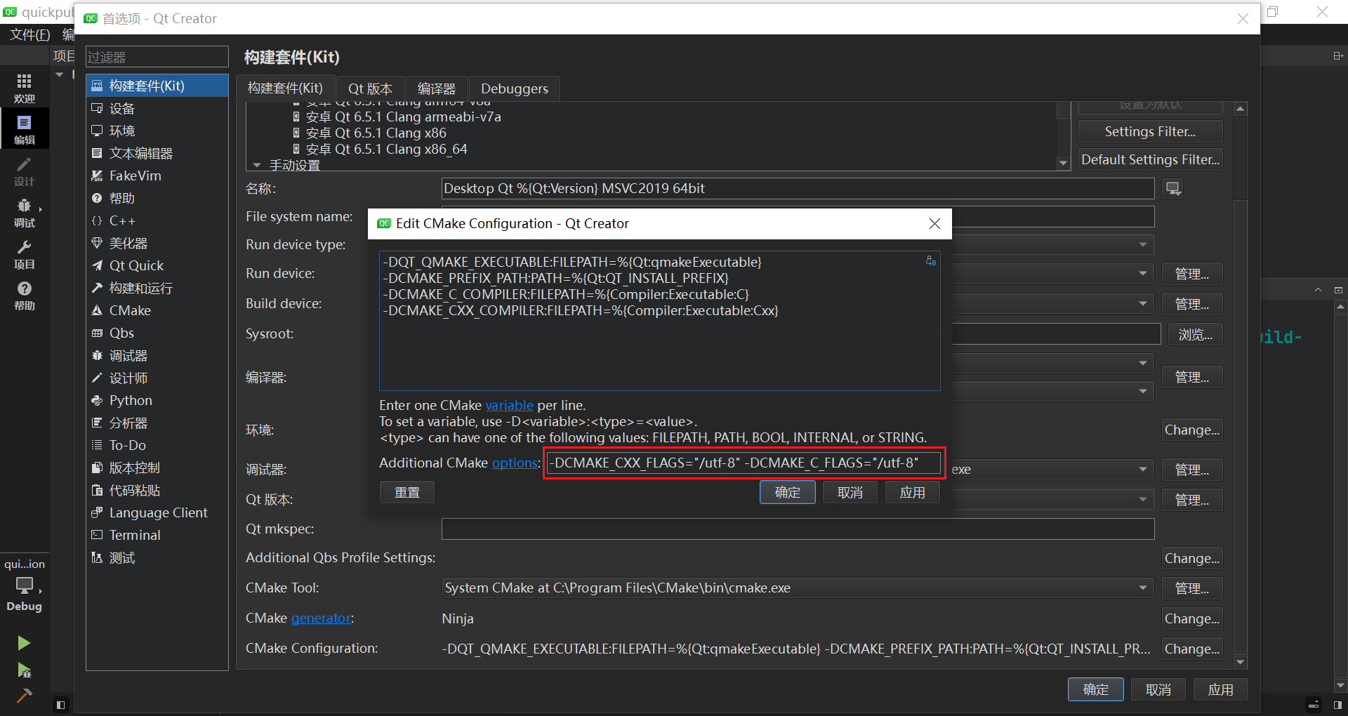1348x716 pixels.
Task: Open the Python preferences category
Action: tap(157, 400)
